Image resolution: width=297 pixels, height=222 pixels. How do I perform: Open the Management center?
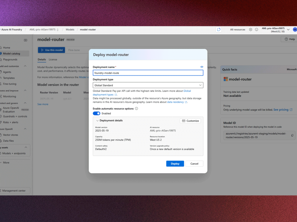point(14,191)
